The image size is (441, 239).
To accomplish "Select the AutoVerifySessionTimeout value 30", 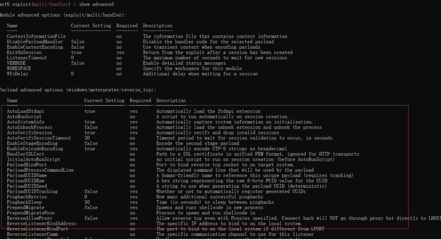I will coord(87,138).
